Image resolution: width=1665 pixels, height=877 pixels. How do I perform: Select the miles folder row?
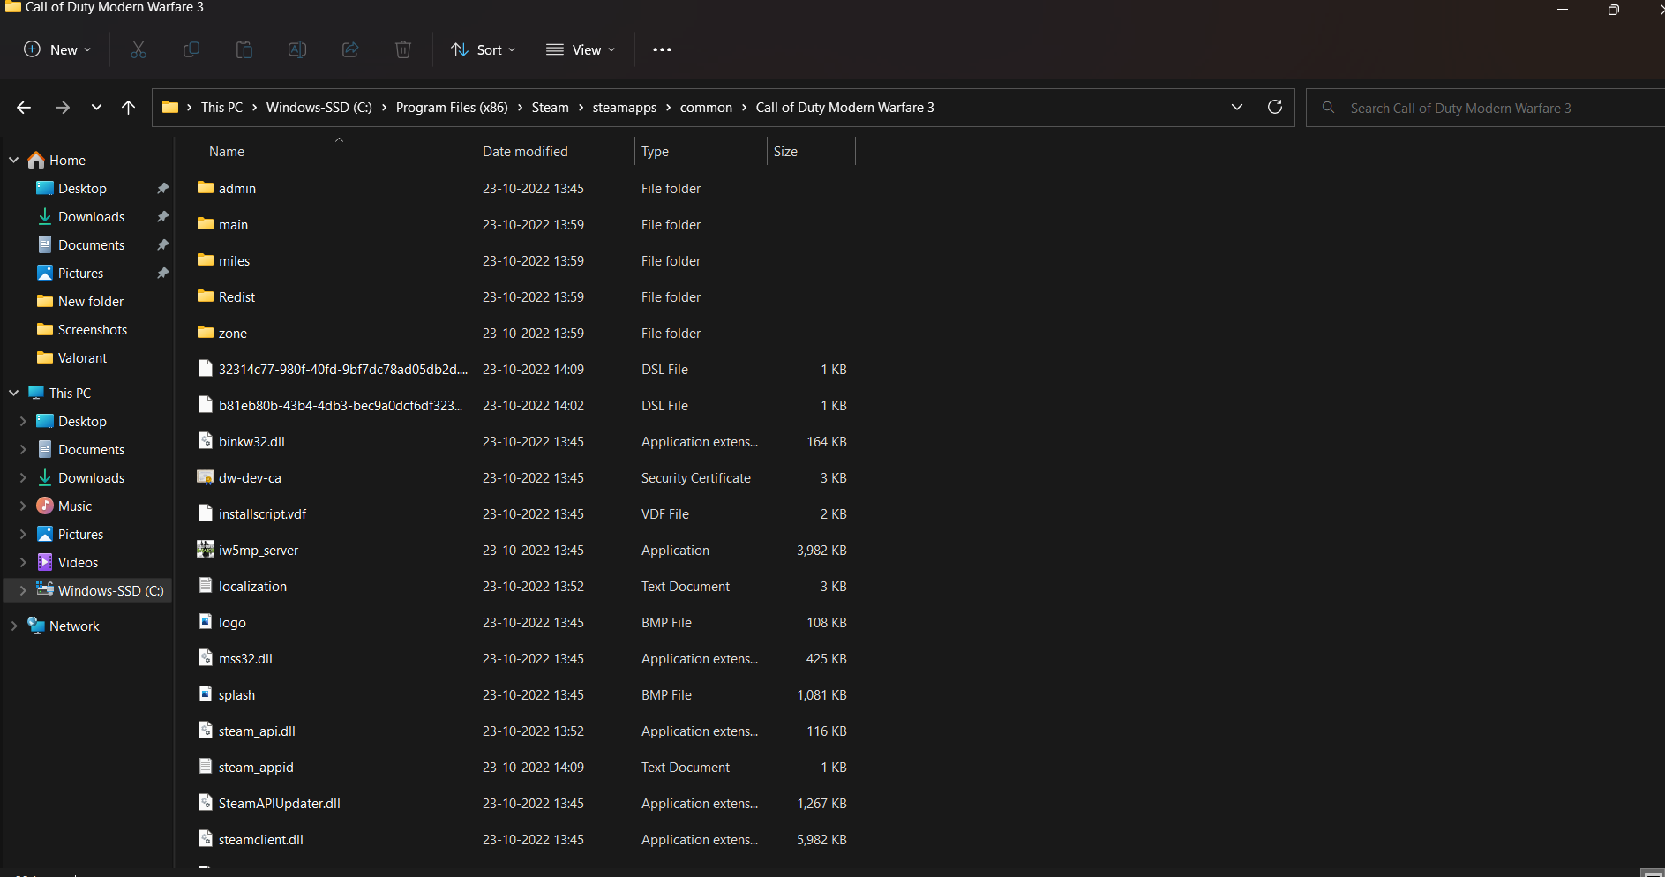coord(524,260)
